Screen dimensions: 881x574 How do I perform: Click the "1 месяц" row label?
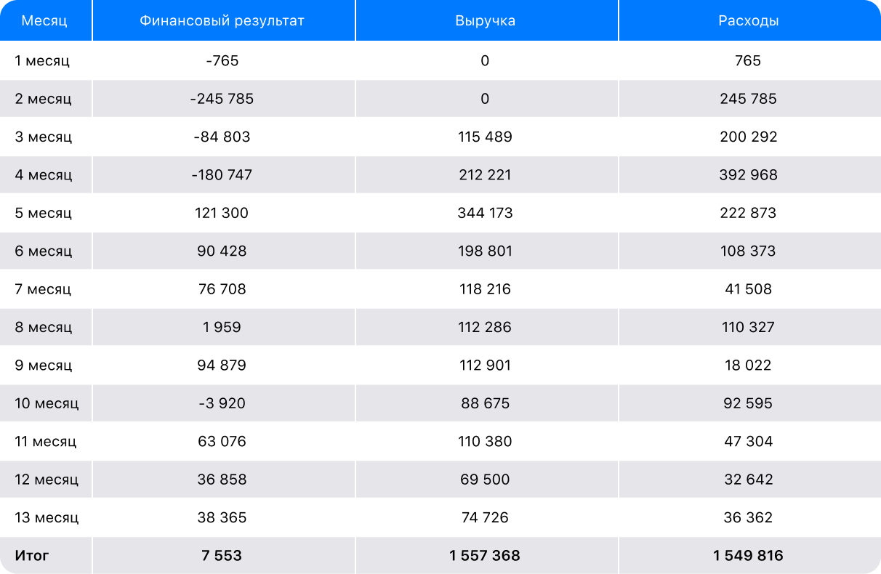[x=42, y=61]
